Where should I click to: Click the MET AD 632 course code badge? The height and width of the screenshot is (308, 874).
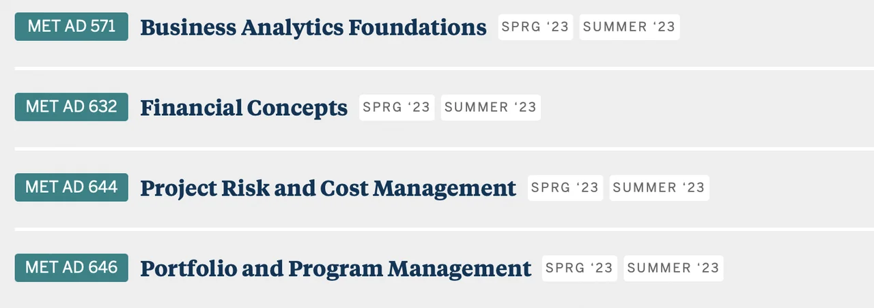coord(72,107)
